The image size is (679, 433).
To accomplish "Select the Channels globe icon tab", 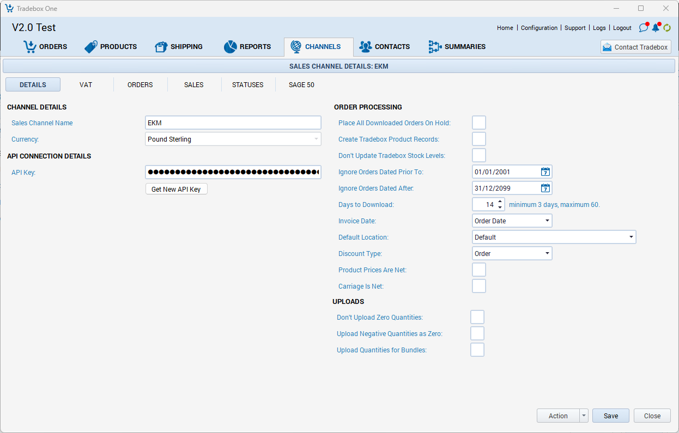I will point(318,47).
